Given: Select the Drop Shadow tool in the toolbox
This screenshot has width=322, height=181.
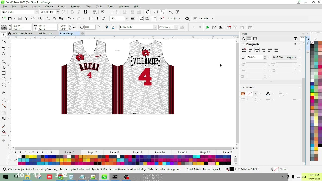Looking at the screenshot, I should [4, 113].
